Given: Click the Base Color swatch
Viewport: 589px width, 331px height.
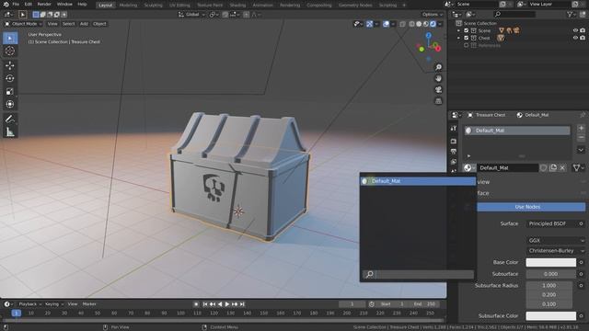Looking at the screenshot, I should tap(550, 262).
